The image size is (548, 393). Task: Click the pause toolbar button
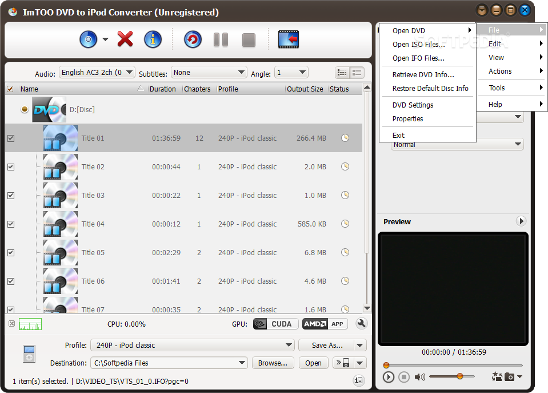(x=221, y=39)
